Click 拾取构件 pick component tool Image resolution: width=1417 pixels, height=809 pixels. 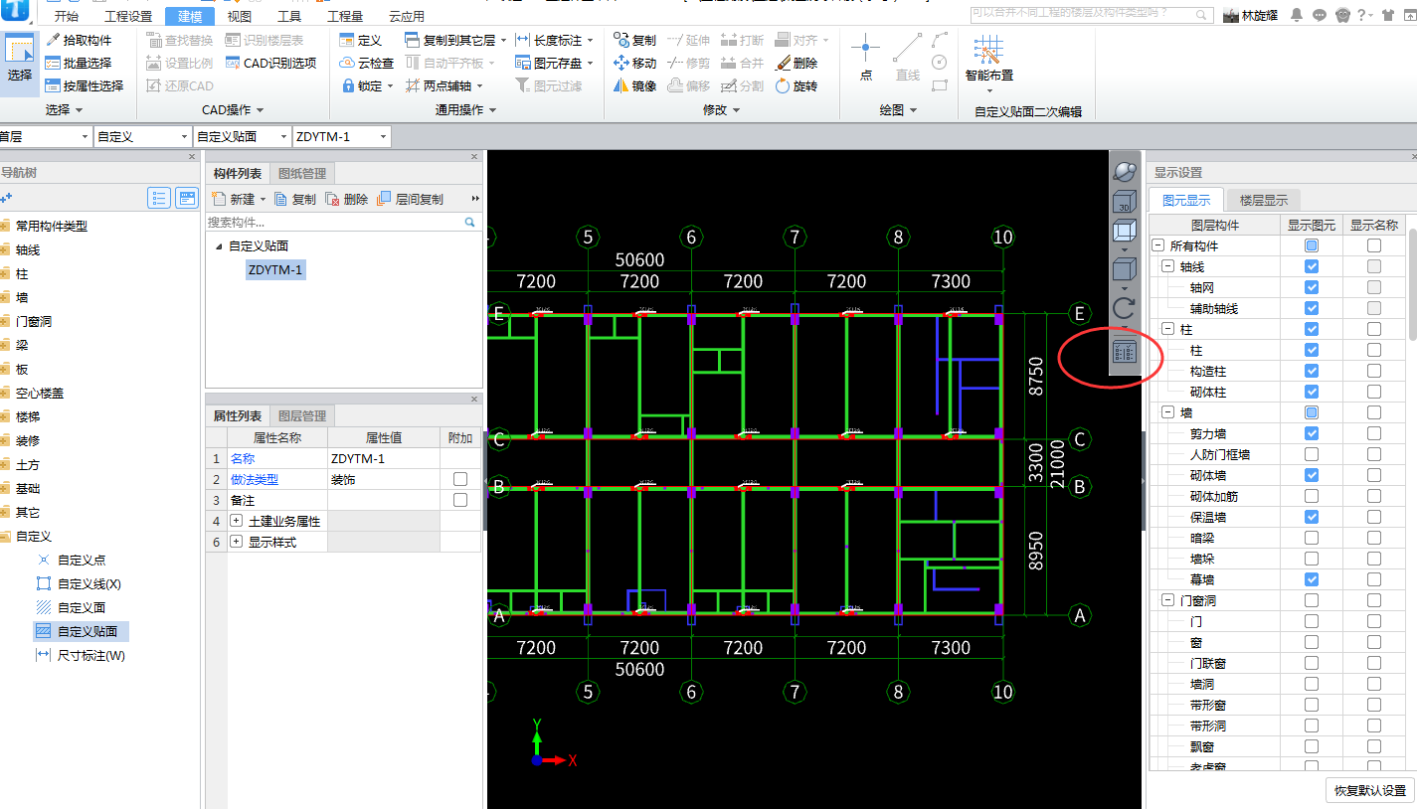79,40
